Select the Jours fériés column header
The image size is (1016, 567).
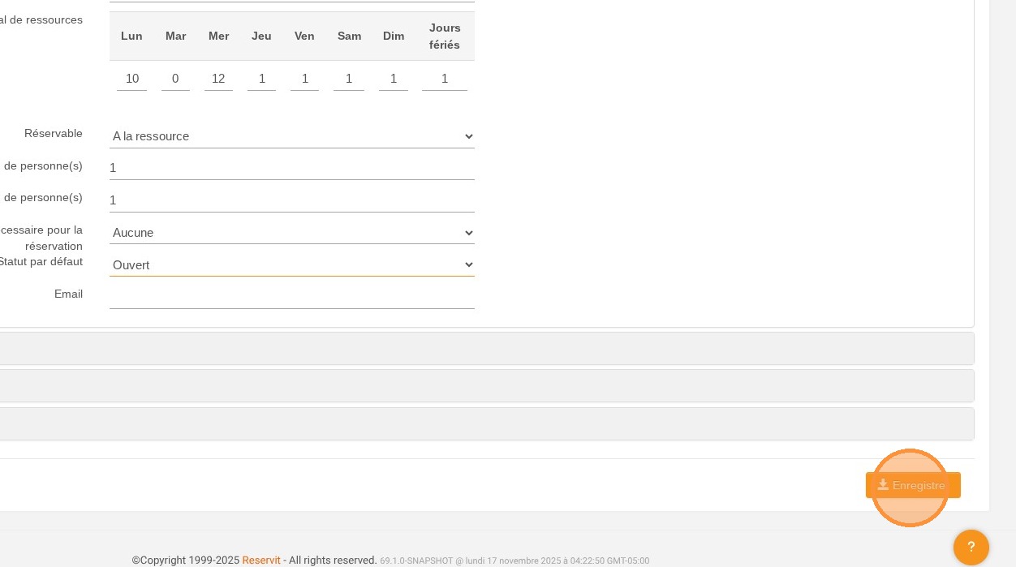[x=445, y=37]
